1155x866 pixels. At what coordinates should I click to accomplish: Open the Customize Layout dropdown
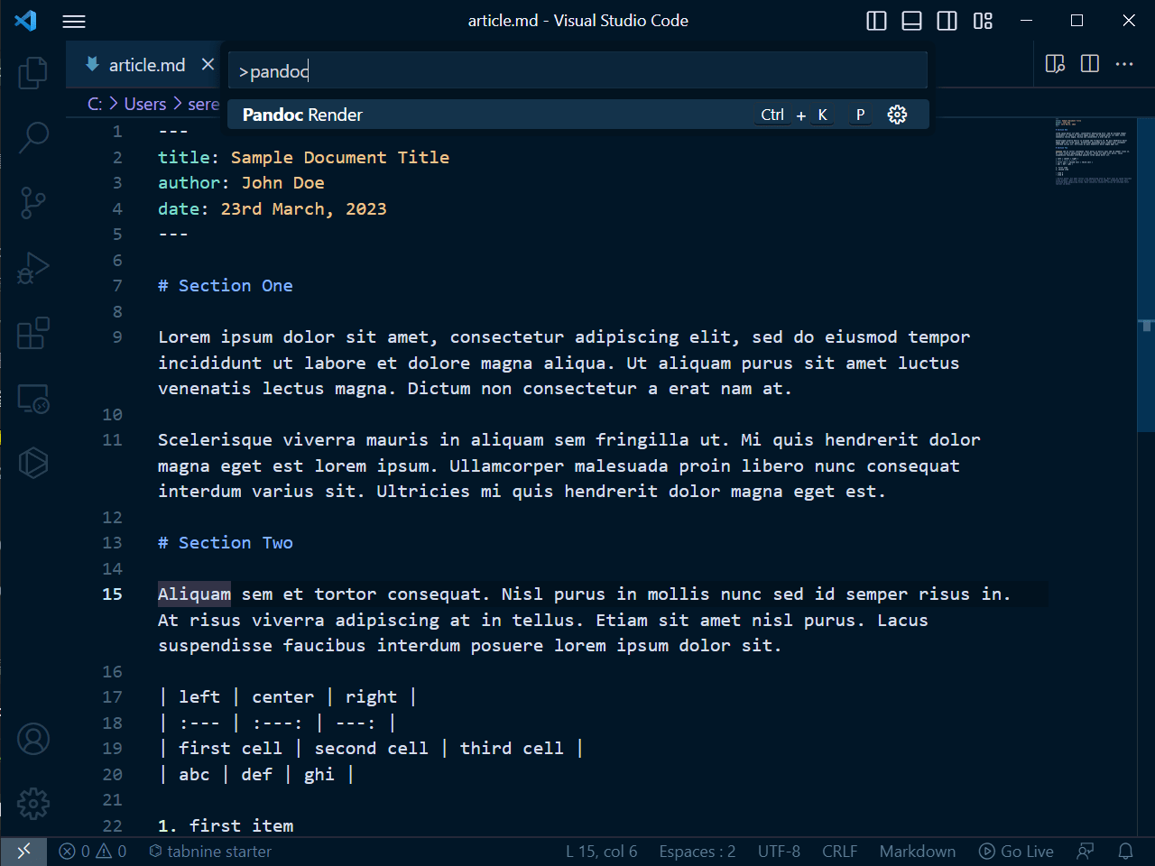[983, 20]
